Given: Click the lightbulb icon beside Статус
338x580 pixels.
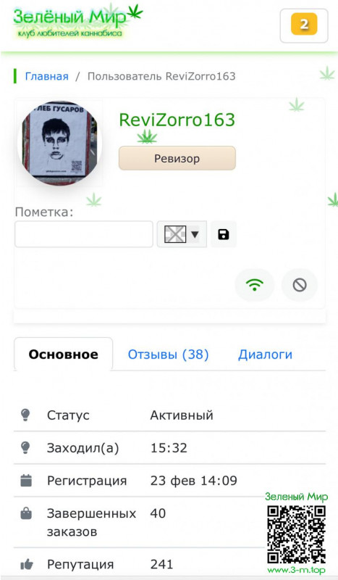Looking at the screenshot, I should [25, 415].
